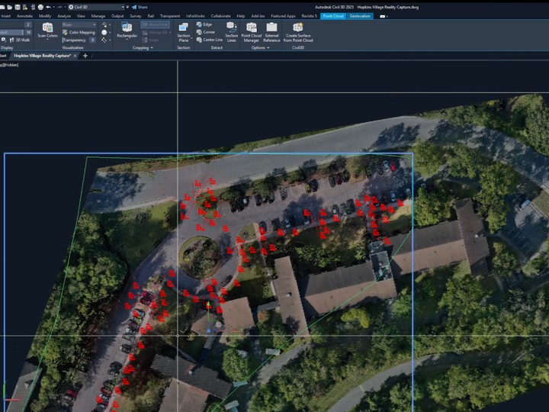Screen dimensions: 549x412
Task: Open the InfraWorks tab
Action: point(195,16)
